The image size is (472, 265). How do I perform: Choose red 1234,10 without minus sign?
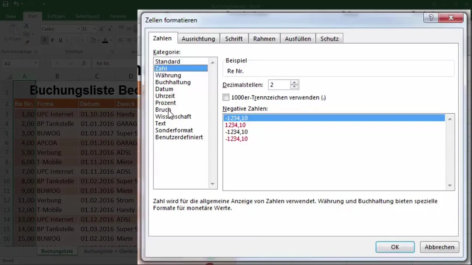pos(334,125)
